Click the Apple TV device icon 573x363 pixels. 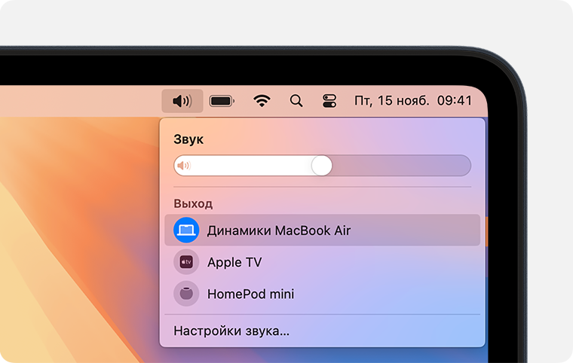click(186, 262)
